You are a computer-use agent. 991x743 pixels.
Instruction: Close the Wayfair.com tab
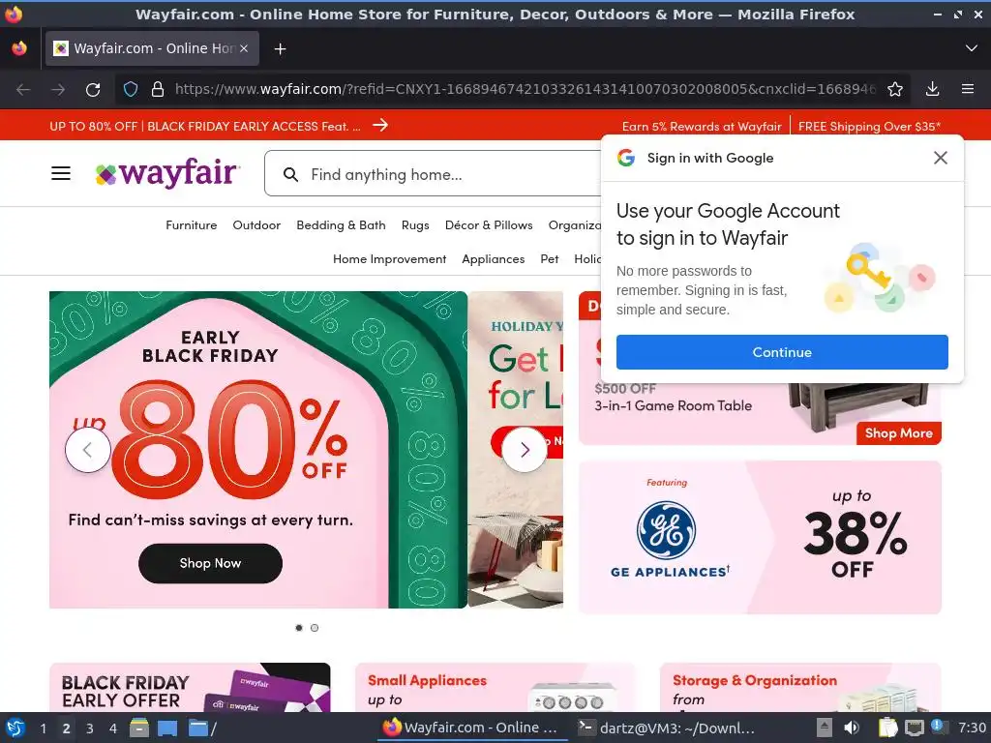[244, 48]
